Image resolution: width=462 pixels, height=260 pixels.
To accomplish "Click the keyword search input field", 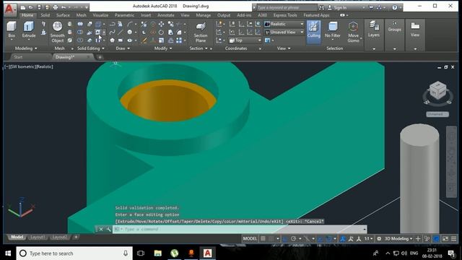I will tap(287, 7).
